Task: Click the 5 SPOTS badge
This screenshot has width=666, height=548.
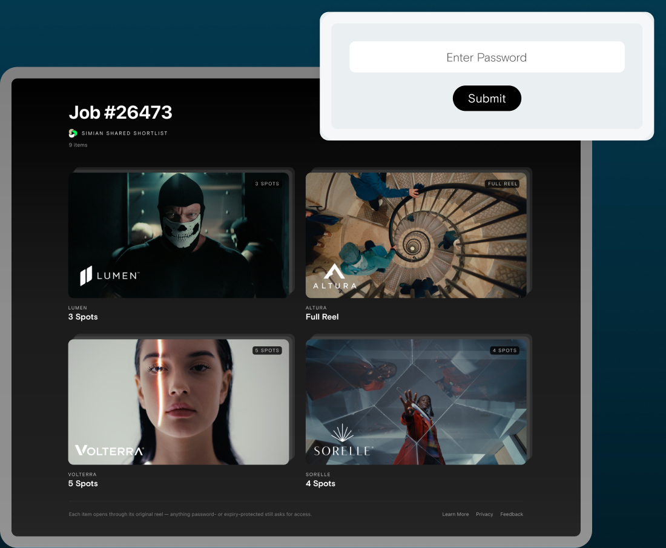Action: tap(267, 351)
